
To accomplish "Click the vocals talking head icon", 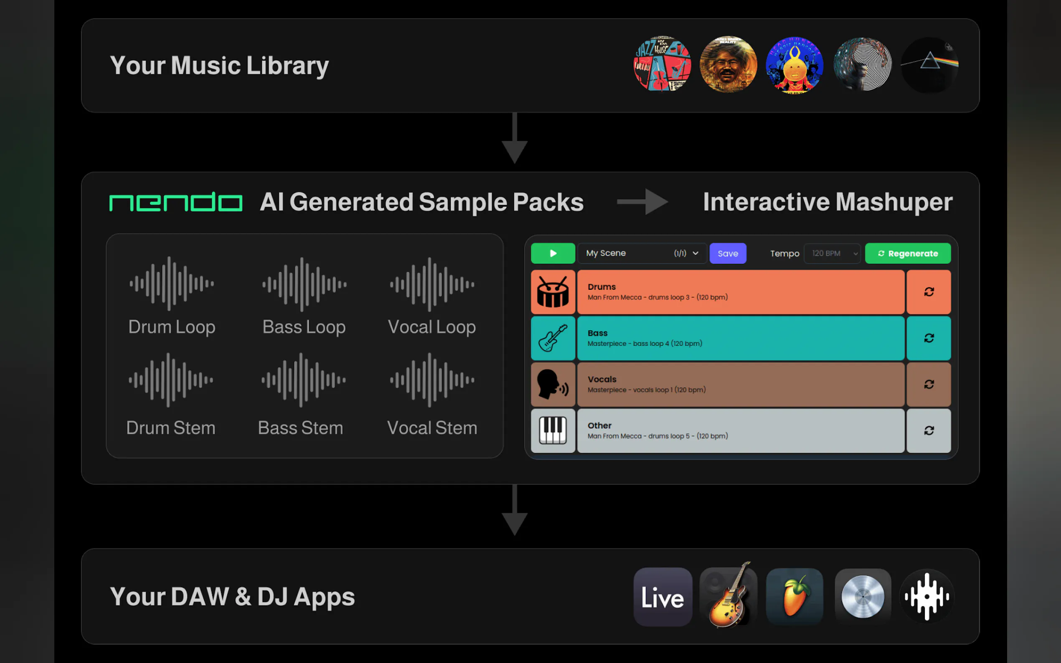I will (553, 385).
